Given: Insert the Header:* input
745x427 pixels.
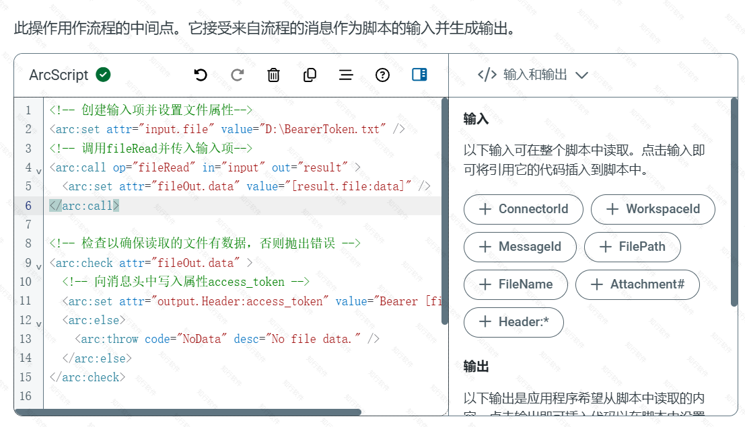Looking at the screenshot, I should tap(513, 322).
